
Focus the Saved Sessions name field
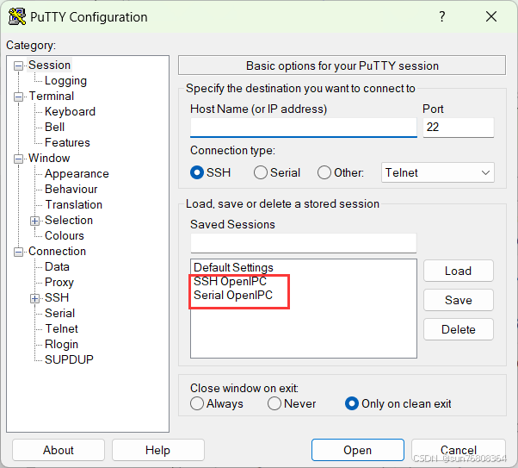[303, 243]
